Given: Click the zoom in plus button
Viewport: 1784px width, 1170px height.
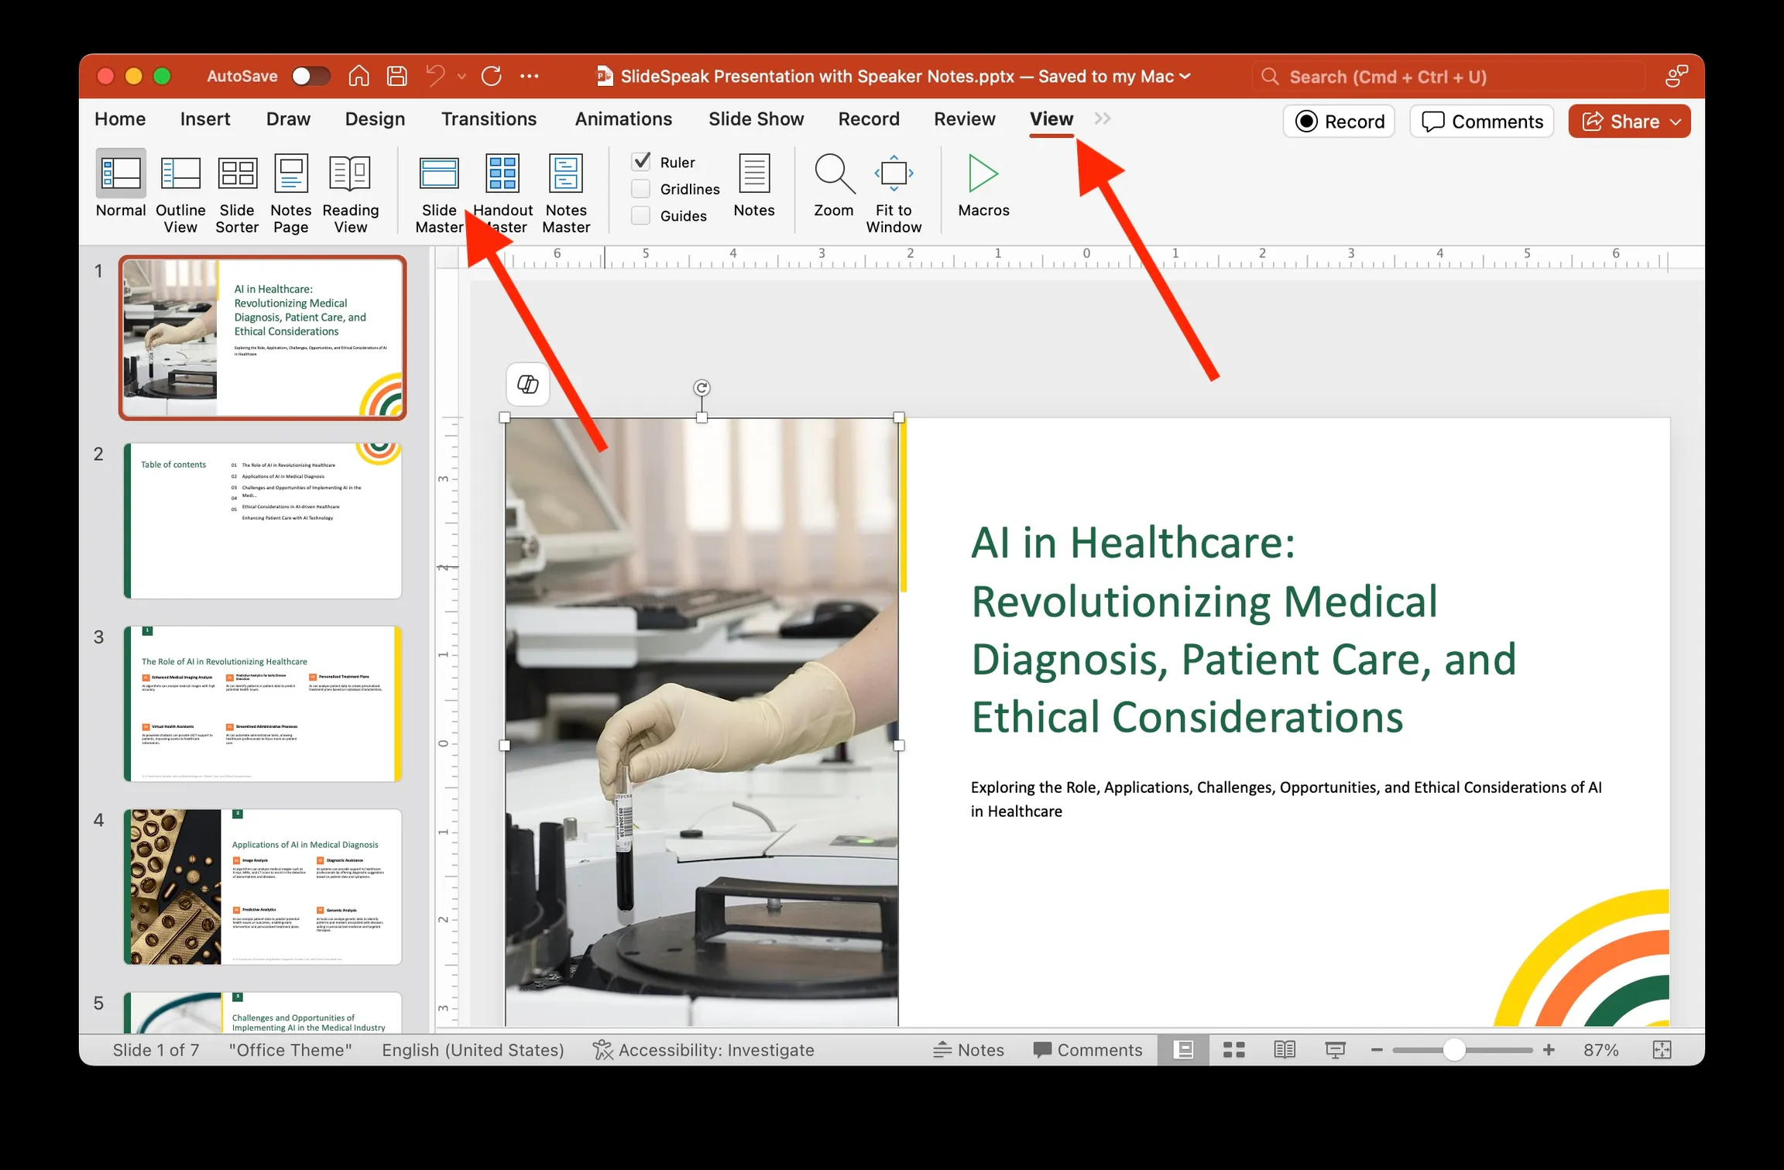Looking at the screenshot, I should coord(1549,1050).
